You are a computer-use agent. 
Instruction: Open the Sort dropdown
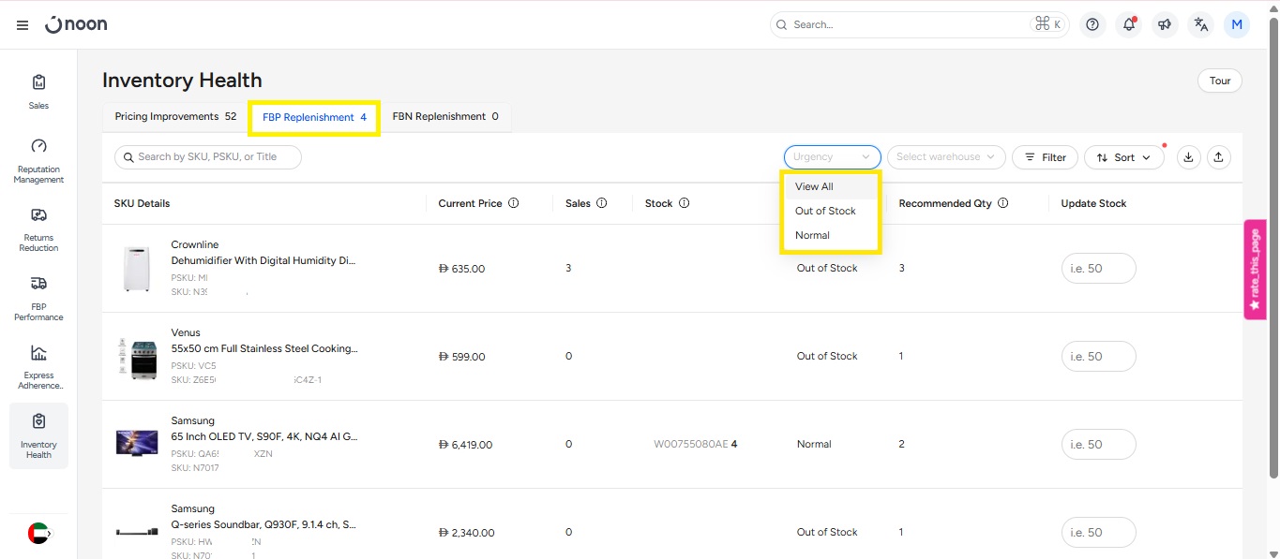coord(1123,157)
